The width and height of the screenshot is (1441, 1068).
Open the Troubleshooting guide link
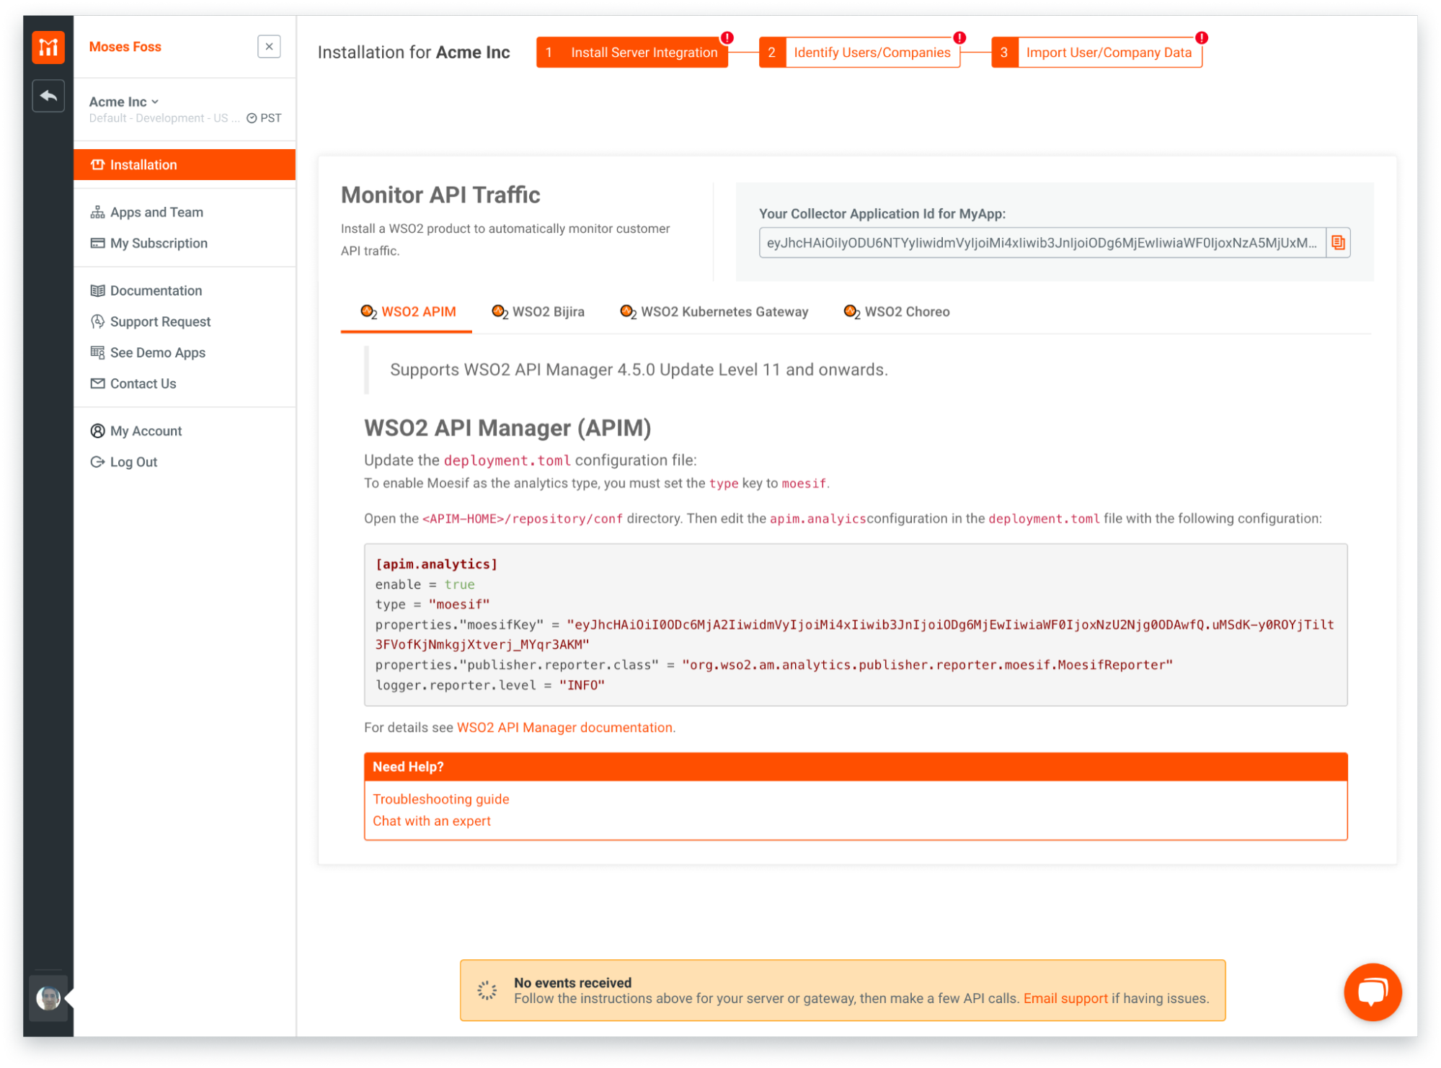[440, 798]
